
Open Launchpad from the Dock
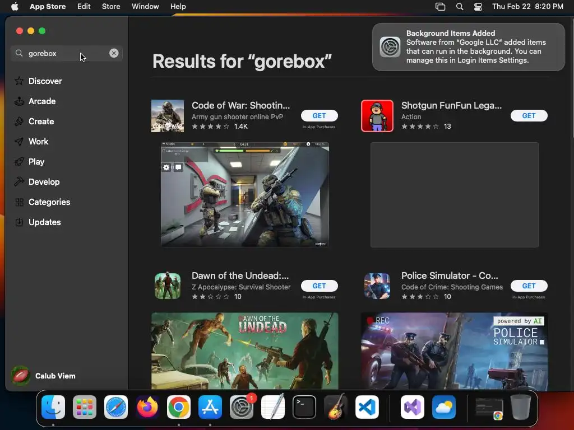85,407
